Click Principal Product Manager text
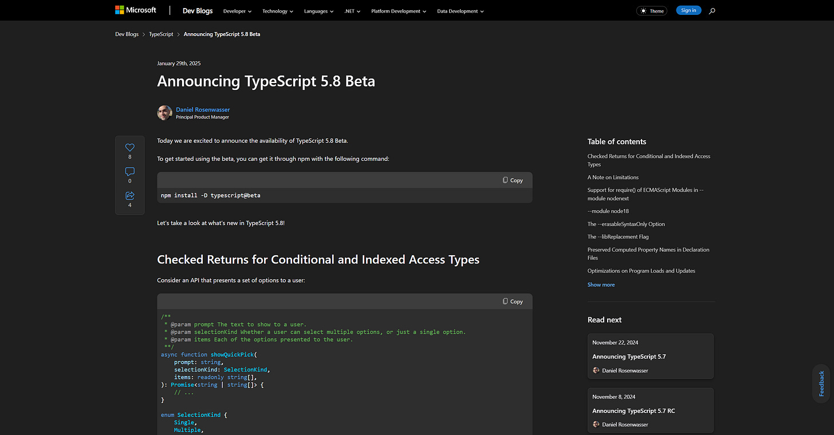Image resolution: width=834 pixels, height=435 pixels. pyautogui.click(x=202, y=117)
